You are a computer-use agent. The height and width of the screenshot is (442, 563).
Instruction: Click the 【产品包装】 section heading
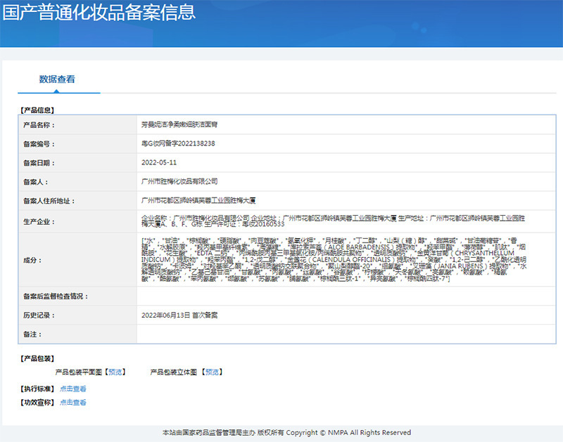click(37, 358)
